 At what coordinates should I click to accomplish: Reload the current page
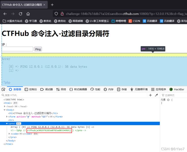(20, 14)
